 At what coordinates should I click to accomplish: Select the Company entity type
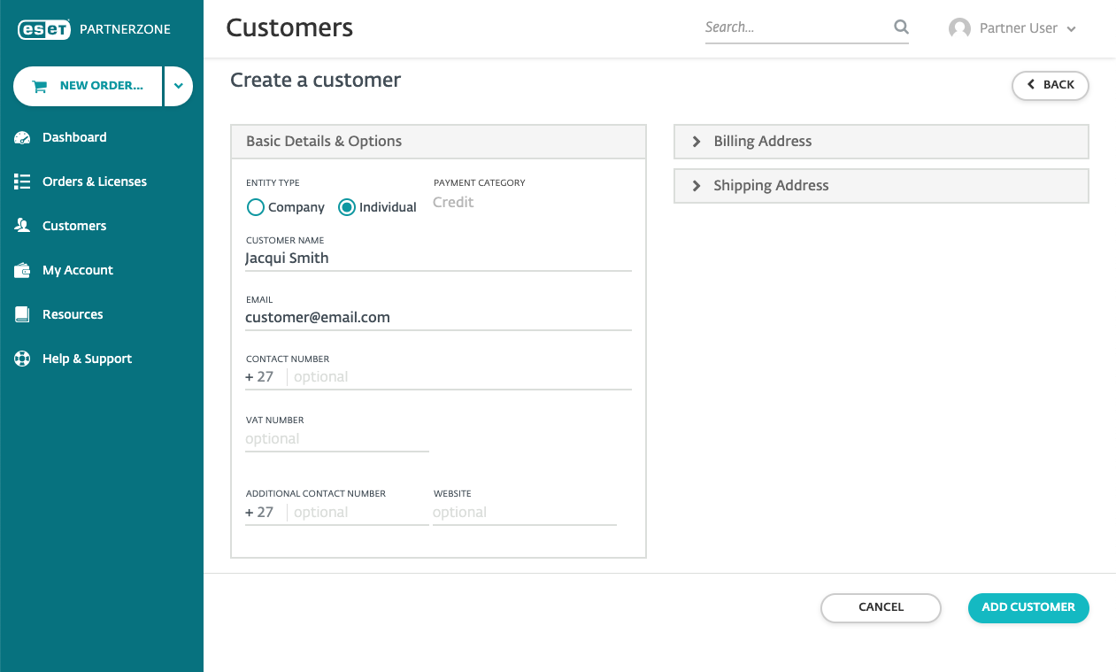tap(256, 207)
